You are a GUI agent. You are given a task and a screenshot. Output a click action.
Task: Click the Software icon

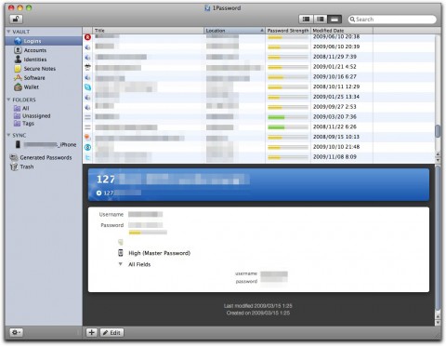[18, 78]
